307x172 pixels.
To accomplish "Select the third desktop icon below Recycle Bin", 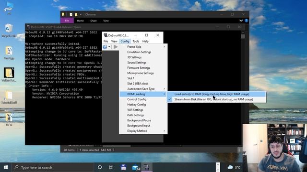I will tap(9, 53).
